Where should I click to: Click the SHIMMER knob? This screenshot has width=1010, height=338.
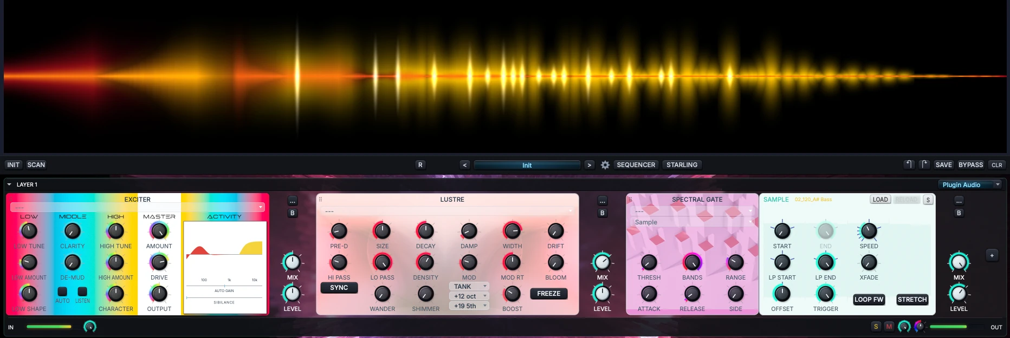tap(426, 294)
